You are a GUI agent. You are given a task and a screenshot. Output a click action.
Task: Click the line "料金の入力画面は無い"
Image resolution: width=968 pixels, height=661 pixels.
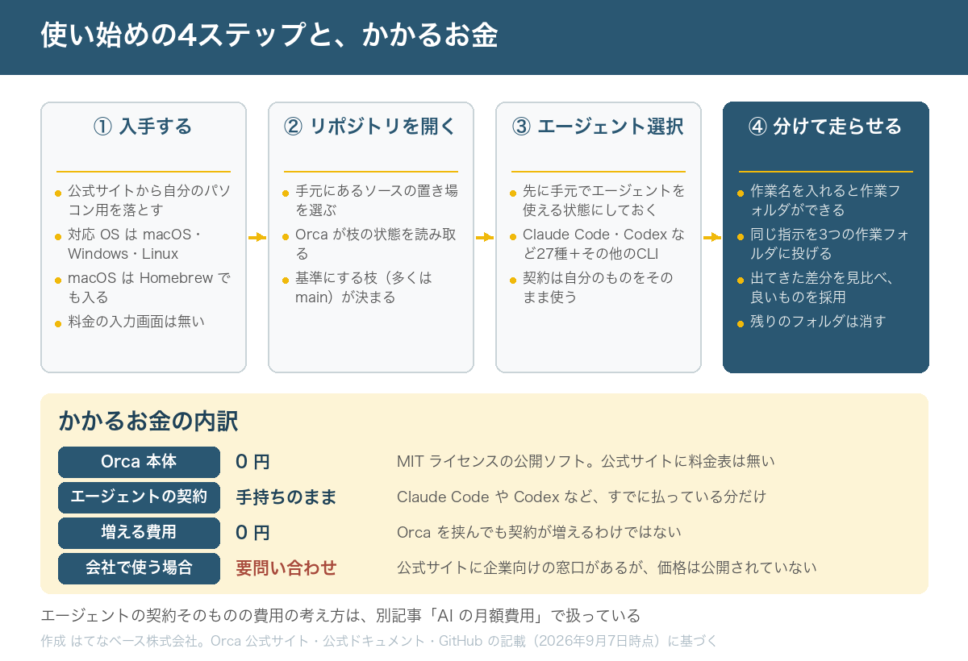point(136,321)
